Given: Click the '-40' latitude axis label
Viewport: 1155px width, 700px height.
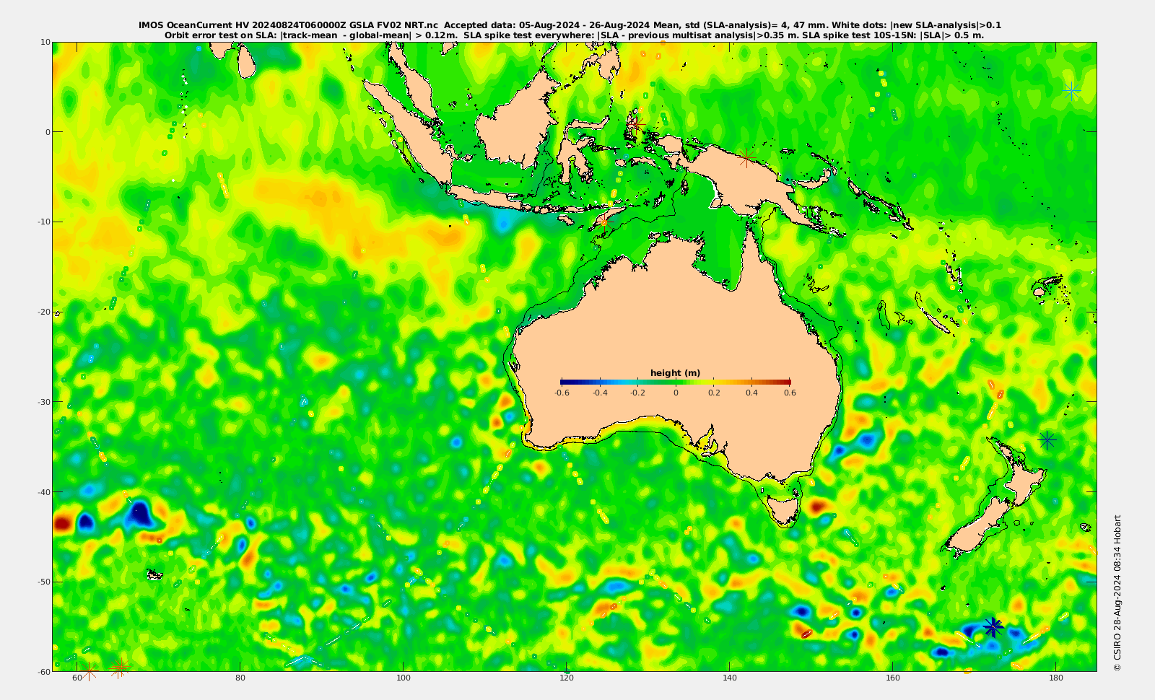Looking at the screenshot, I should point(43,492).
